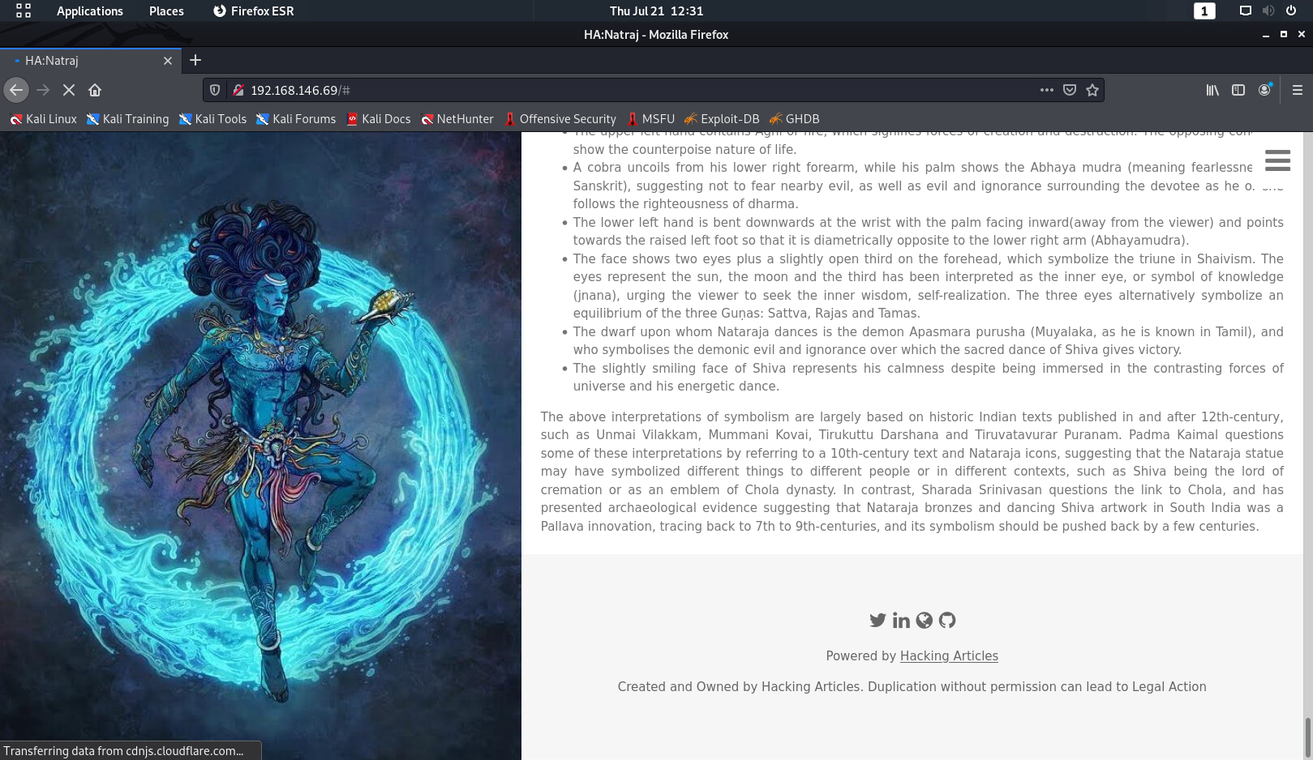Open Kali Linux bookmark
1313x760 pixels.
[x=43, y=119]
